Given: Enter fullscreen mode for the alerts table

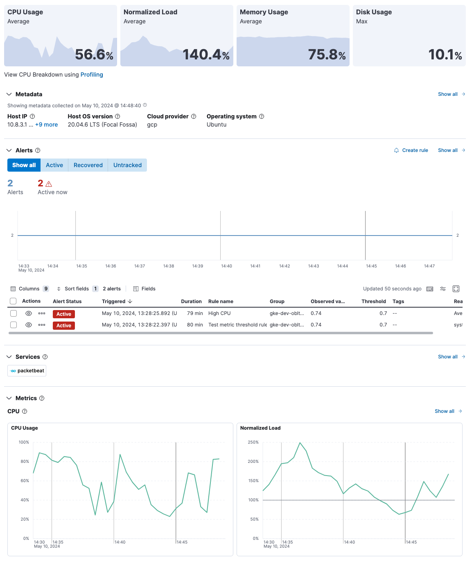Looking at the screenshot, I should [456, 289].
